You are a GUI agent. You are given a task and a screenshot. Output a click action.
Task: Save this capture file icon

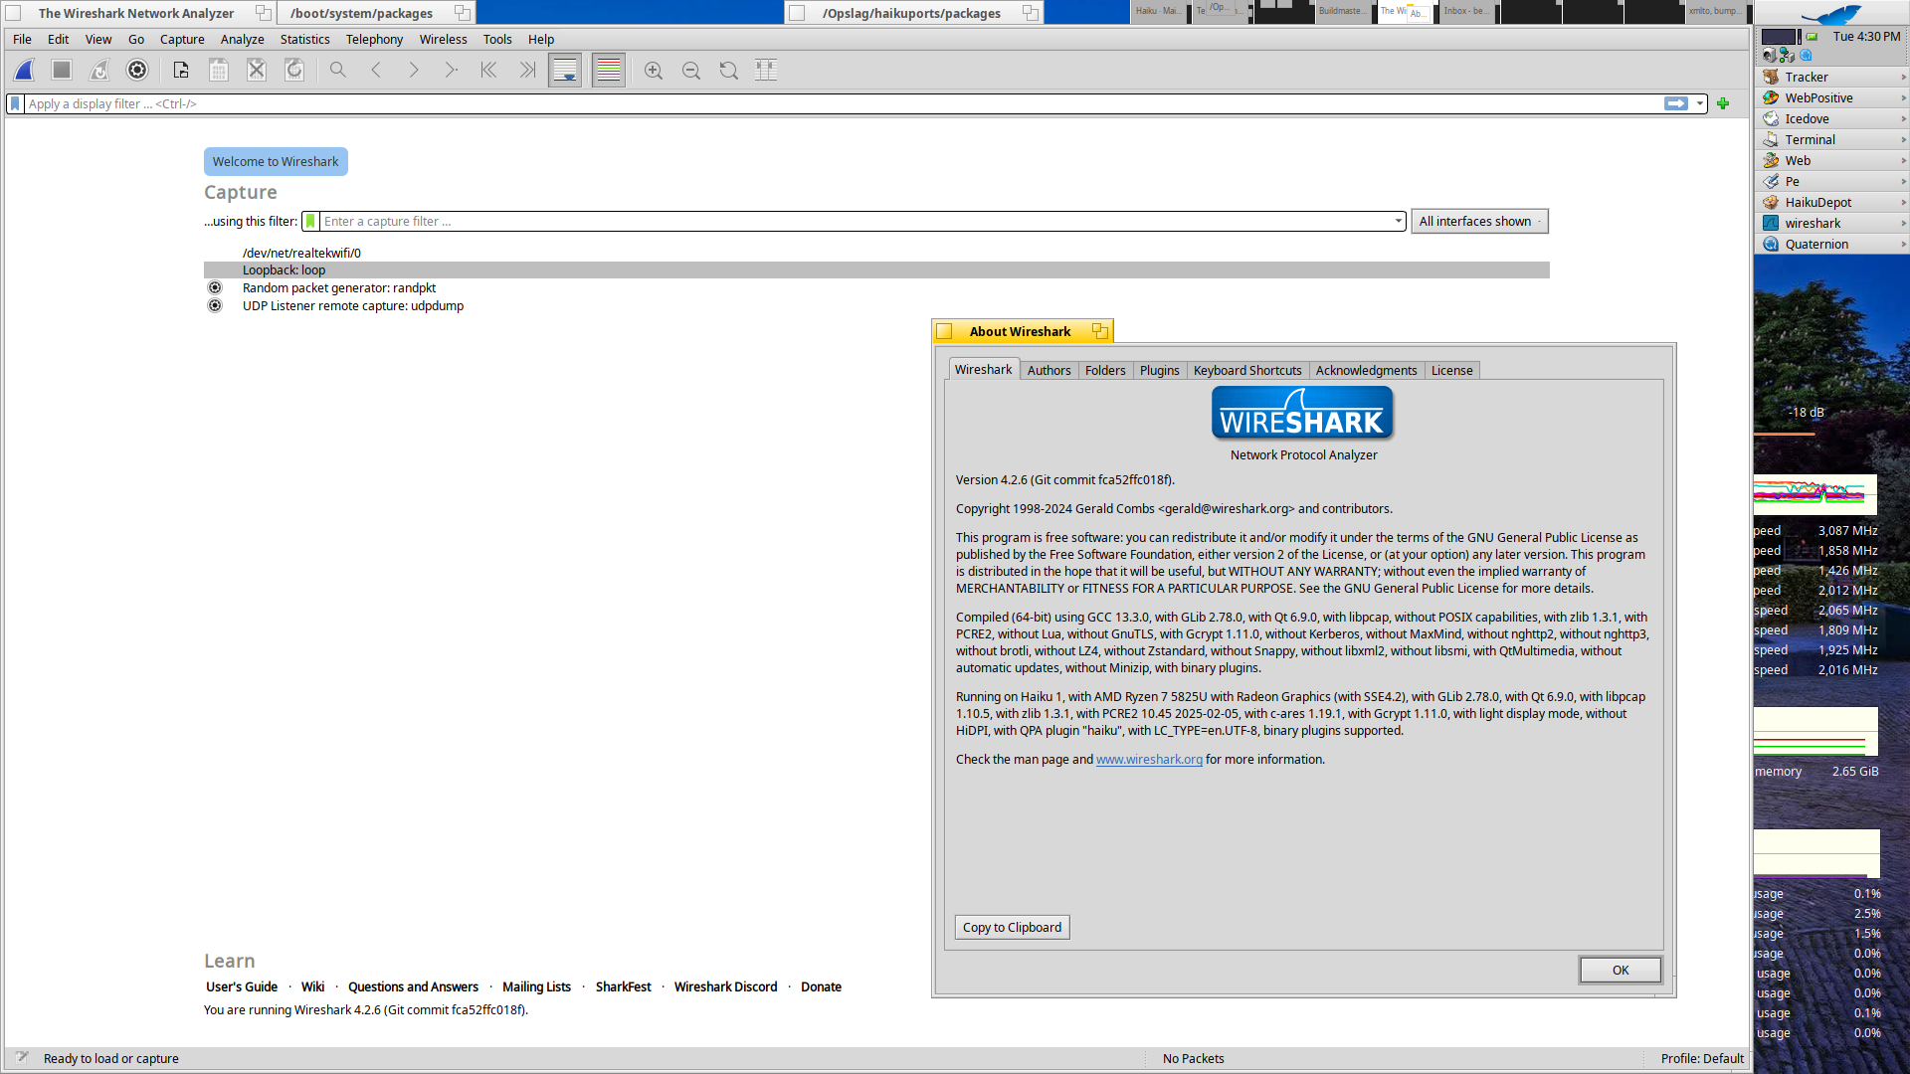click(219, 71)
